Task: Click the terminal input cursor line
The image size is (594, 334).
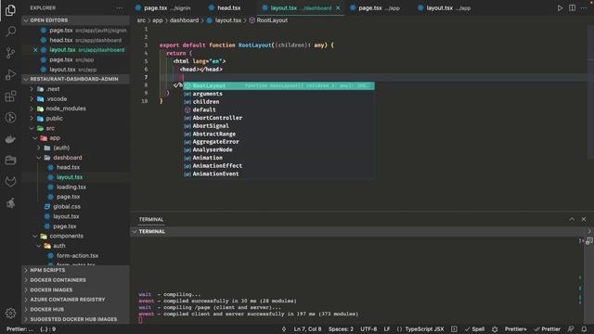Action: pyautogui.click(x=141, y=320)
